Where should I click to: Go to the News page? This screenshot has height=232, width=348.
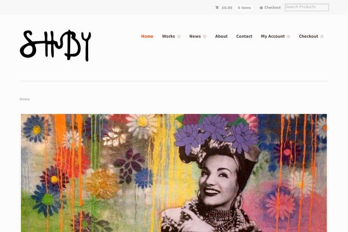pos(195,36)
